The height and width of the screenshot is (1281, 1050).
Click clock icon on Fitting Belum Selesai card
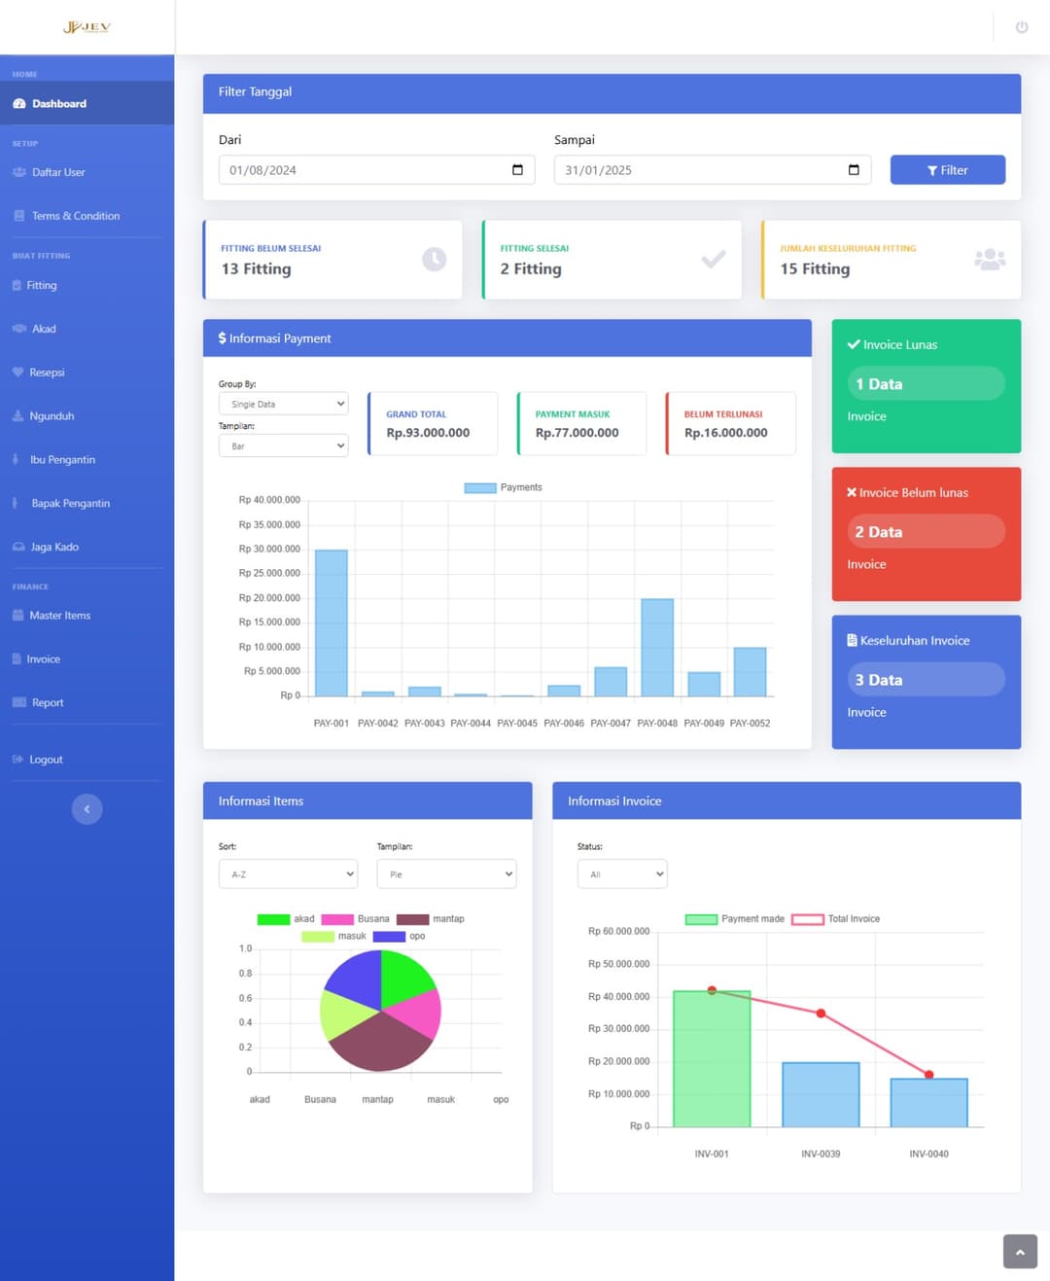(x=434, y=260)
